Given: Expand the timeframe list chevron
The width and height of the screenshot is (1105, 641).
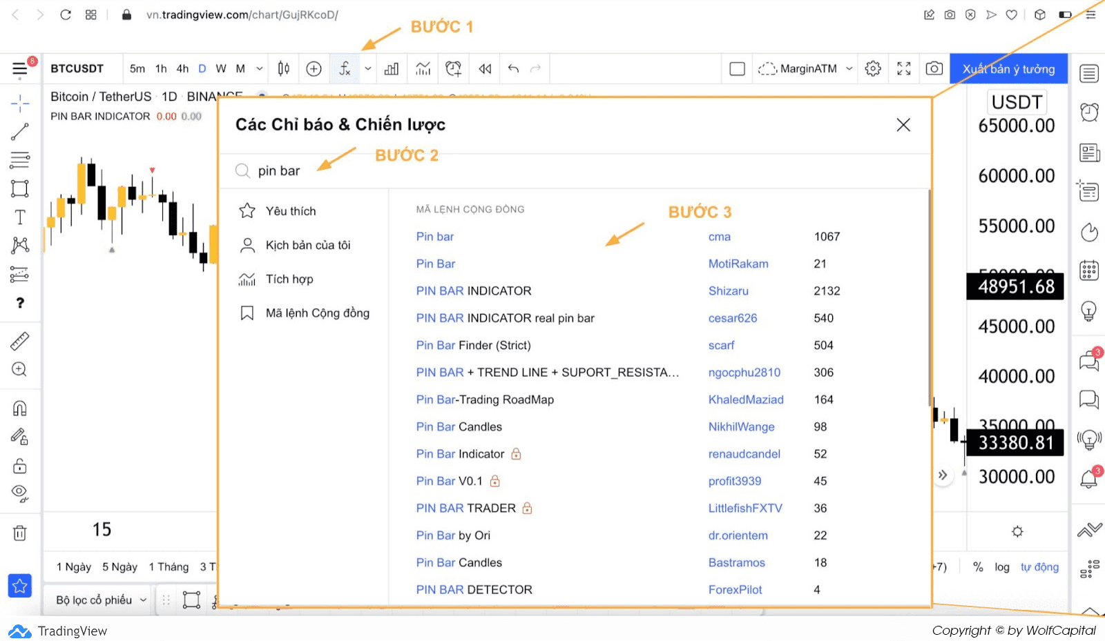Looking at the screenshot, I should point(259,68).
